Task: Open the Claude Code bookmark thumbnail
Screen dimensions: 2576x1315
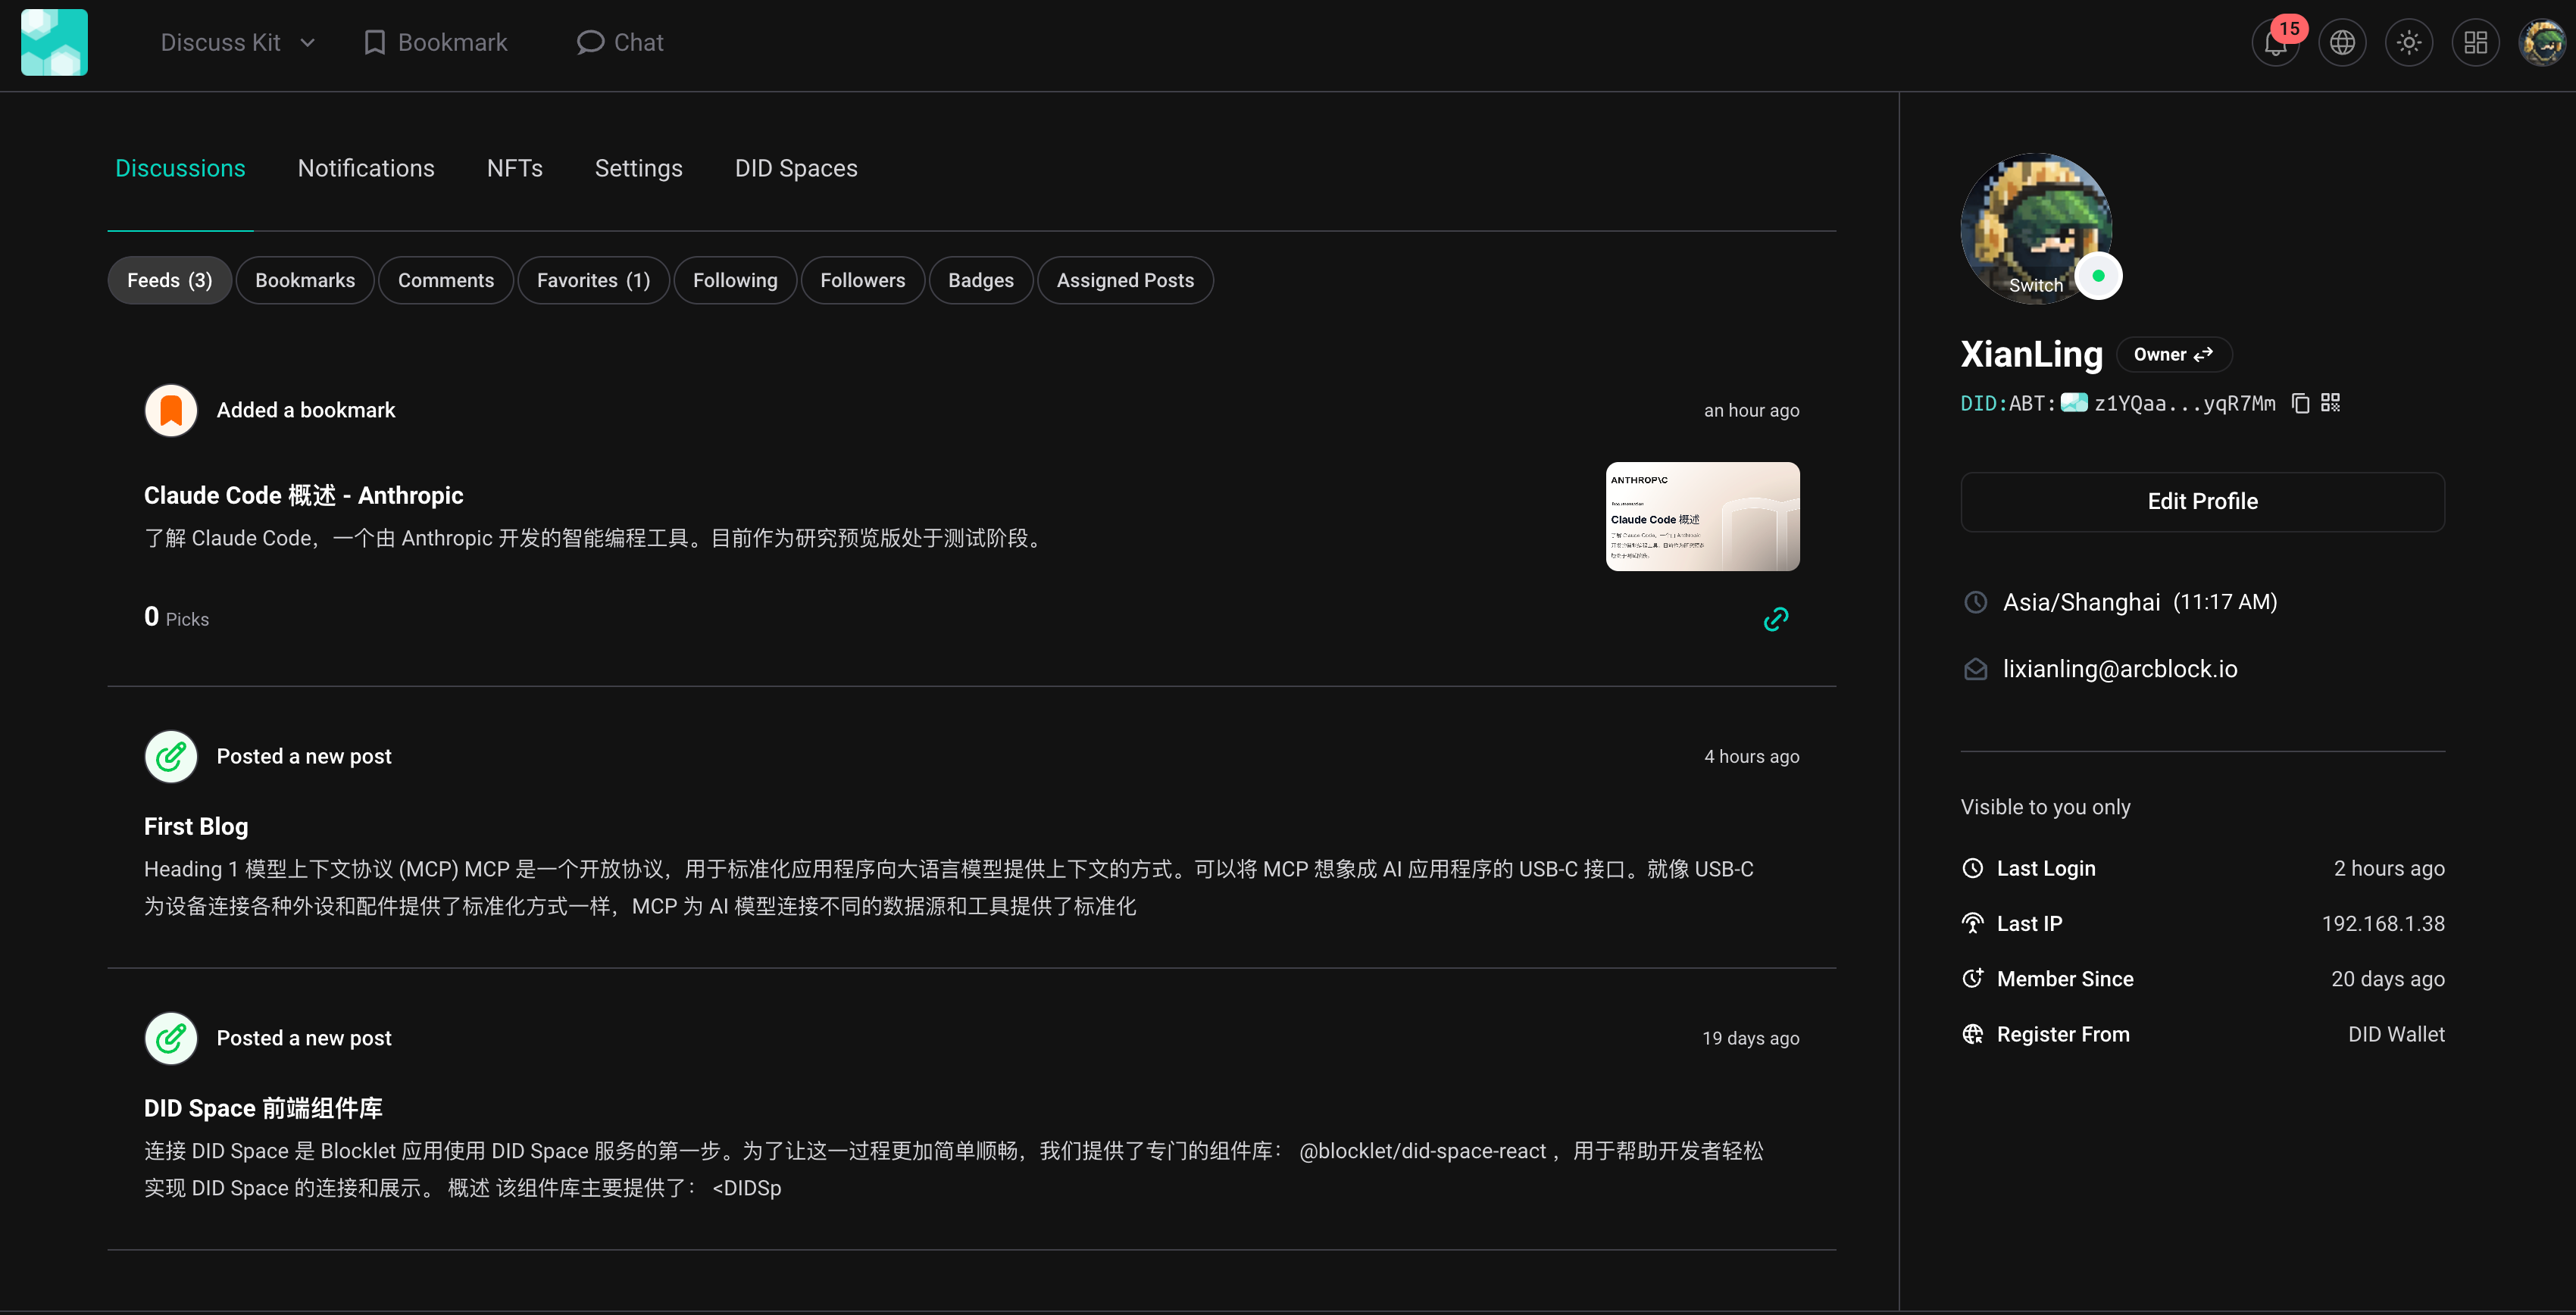Action: pos(1702,516)
